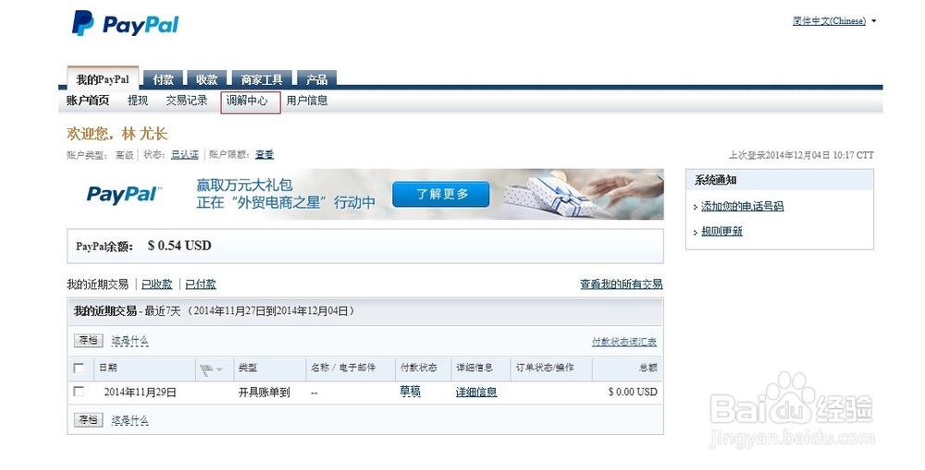
Task: Open the flag column dropdown in table header
Action: (211, 369)
